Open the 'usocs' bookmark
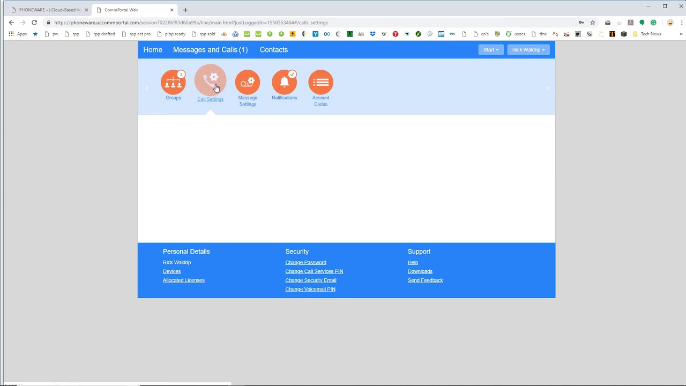This screenshot has height=386, width=686. [516, 34]
